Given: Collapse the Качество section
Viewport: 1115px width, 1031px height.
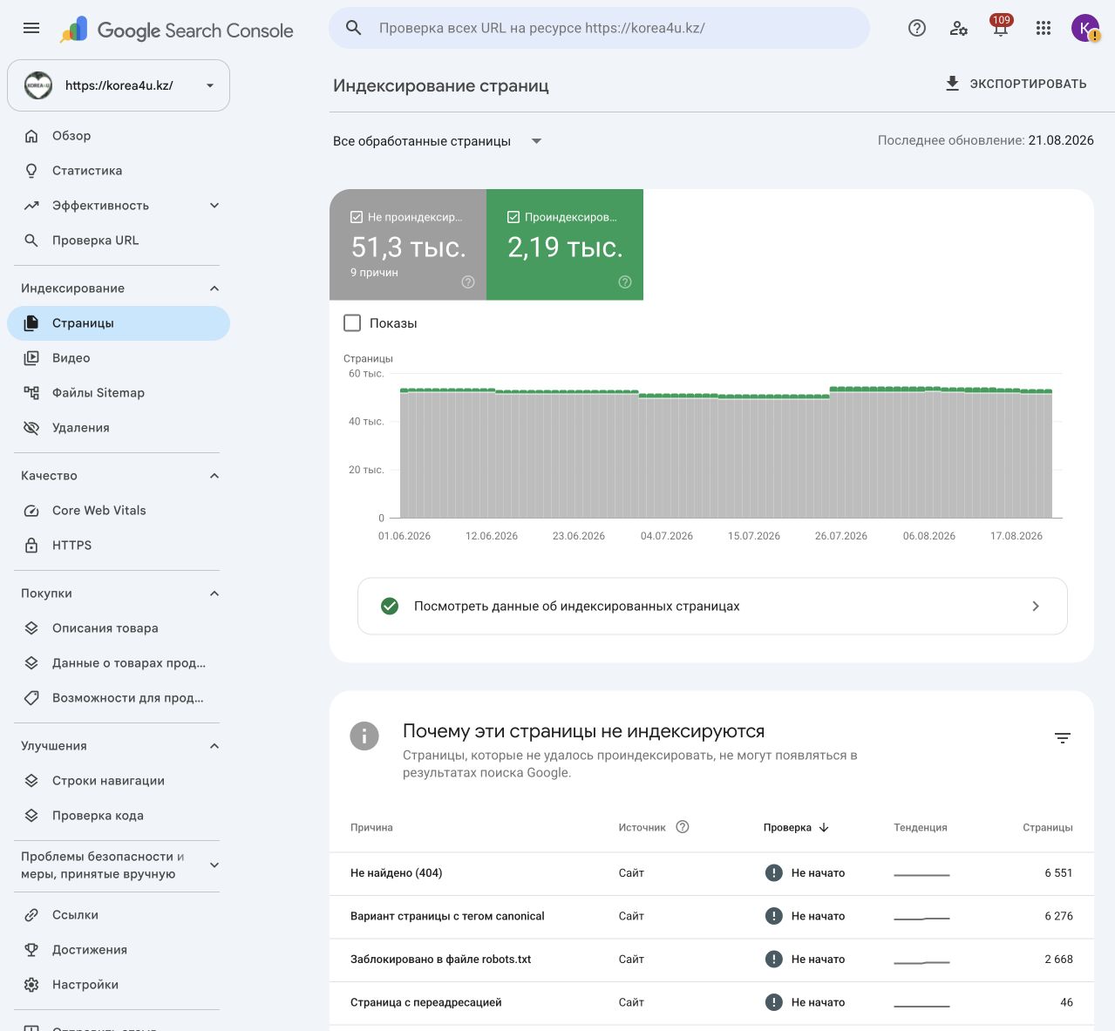Looking at the screenshot, I should [x=214, y=476].
